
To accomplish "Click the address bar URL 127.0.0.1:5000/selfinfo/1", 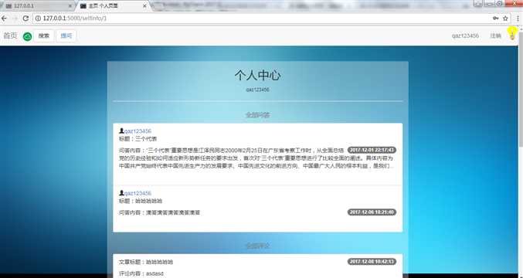I will click(x=75, y=19).
